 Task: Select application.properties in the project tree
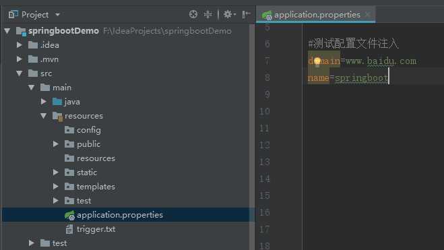126,215
